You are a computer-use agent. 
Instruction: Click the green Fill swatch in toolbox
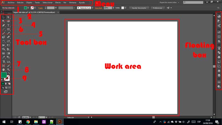pyautogui.click(x=4, y=75)
